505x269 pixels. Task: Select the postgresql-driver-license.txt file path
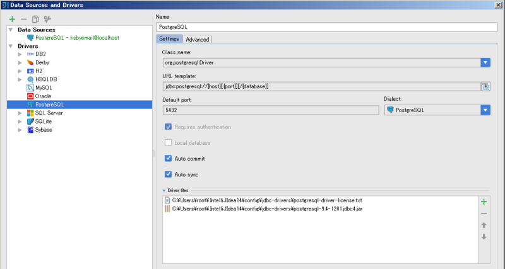coord(267,200)
